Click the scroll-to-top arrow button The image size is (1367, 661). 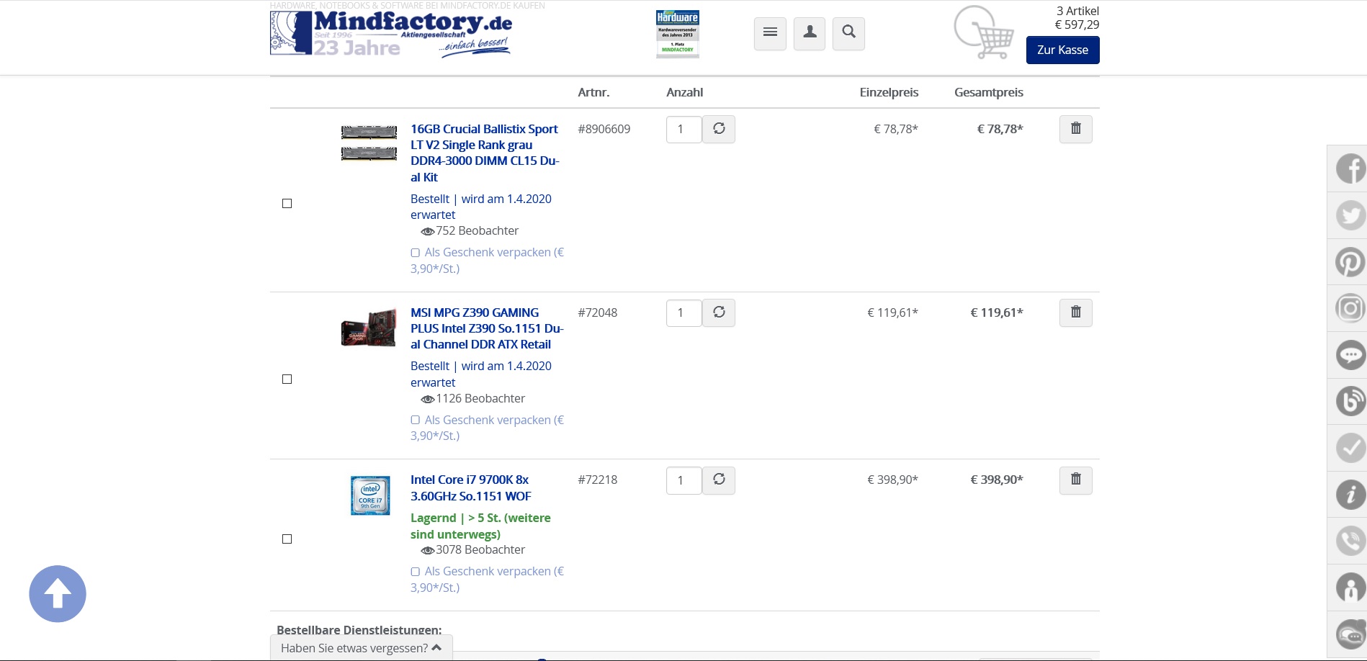click(x=58, y=594)
